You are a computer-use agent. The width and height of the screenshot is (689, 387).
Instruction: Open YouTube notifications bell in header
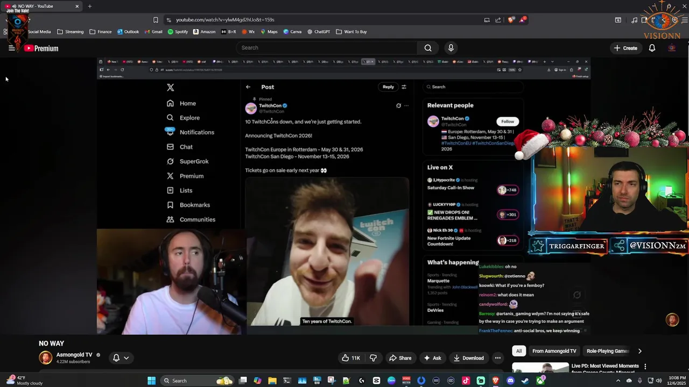(652, 48)
